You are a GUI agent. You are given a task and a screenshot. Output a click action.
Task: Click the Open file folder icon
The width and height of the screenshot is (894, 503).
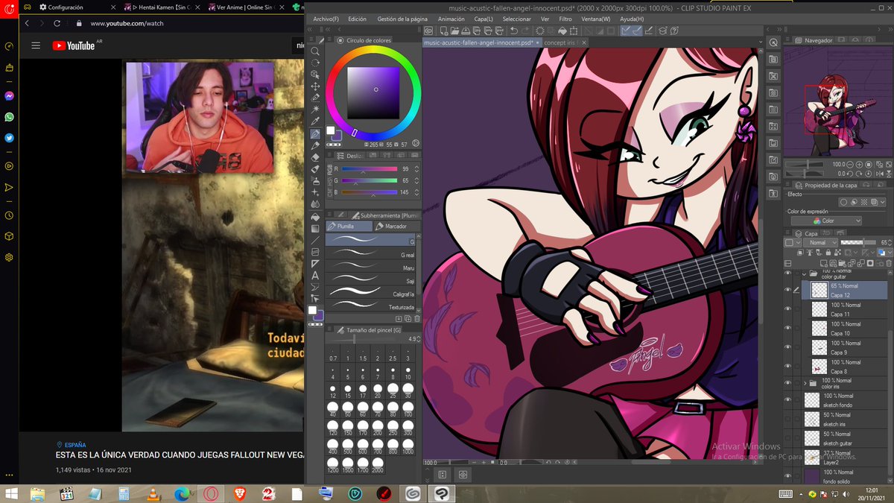click(x=455, y=31)
